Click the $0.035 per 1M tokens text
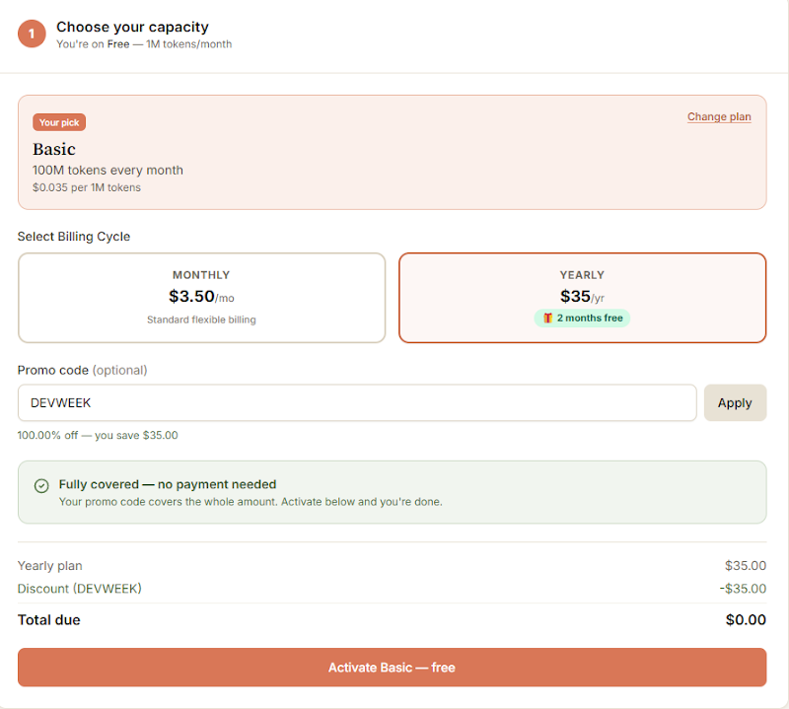This screenshot has width=789, height=709. tap(87, 187)
